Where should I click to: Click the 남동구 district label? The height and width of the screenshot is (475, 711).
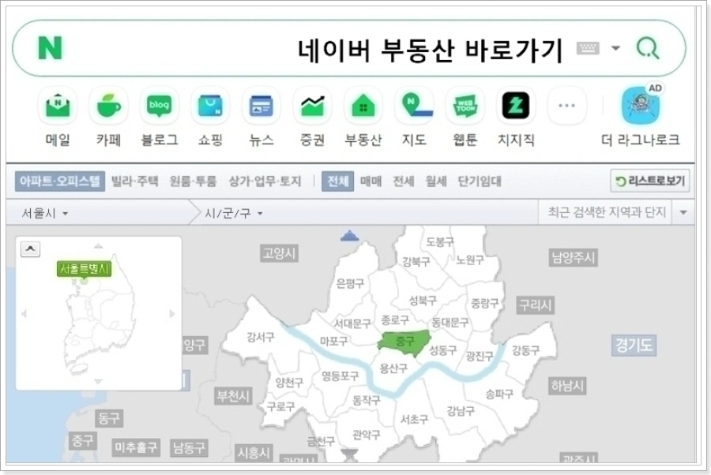189,448
